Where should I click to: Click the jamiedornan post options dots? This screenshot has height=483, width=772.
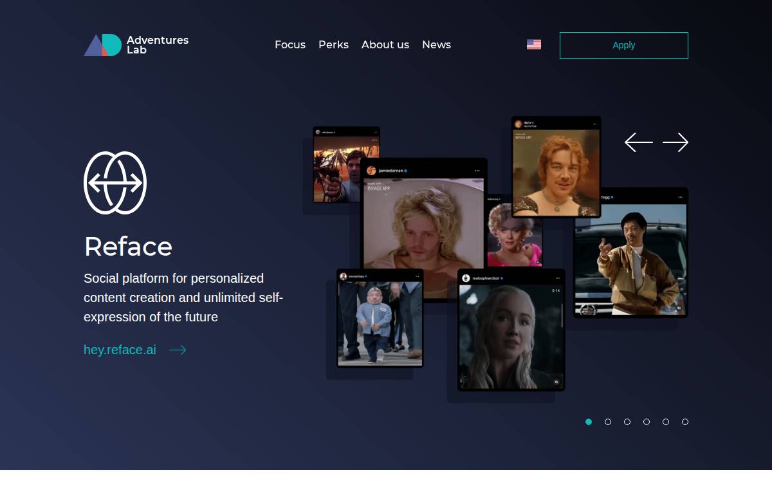[477, 171]
